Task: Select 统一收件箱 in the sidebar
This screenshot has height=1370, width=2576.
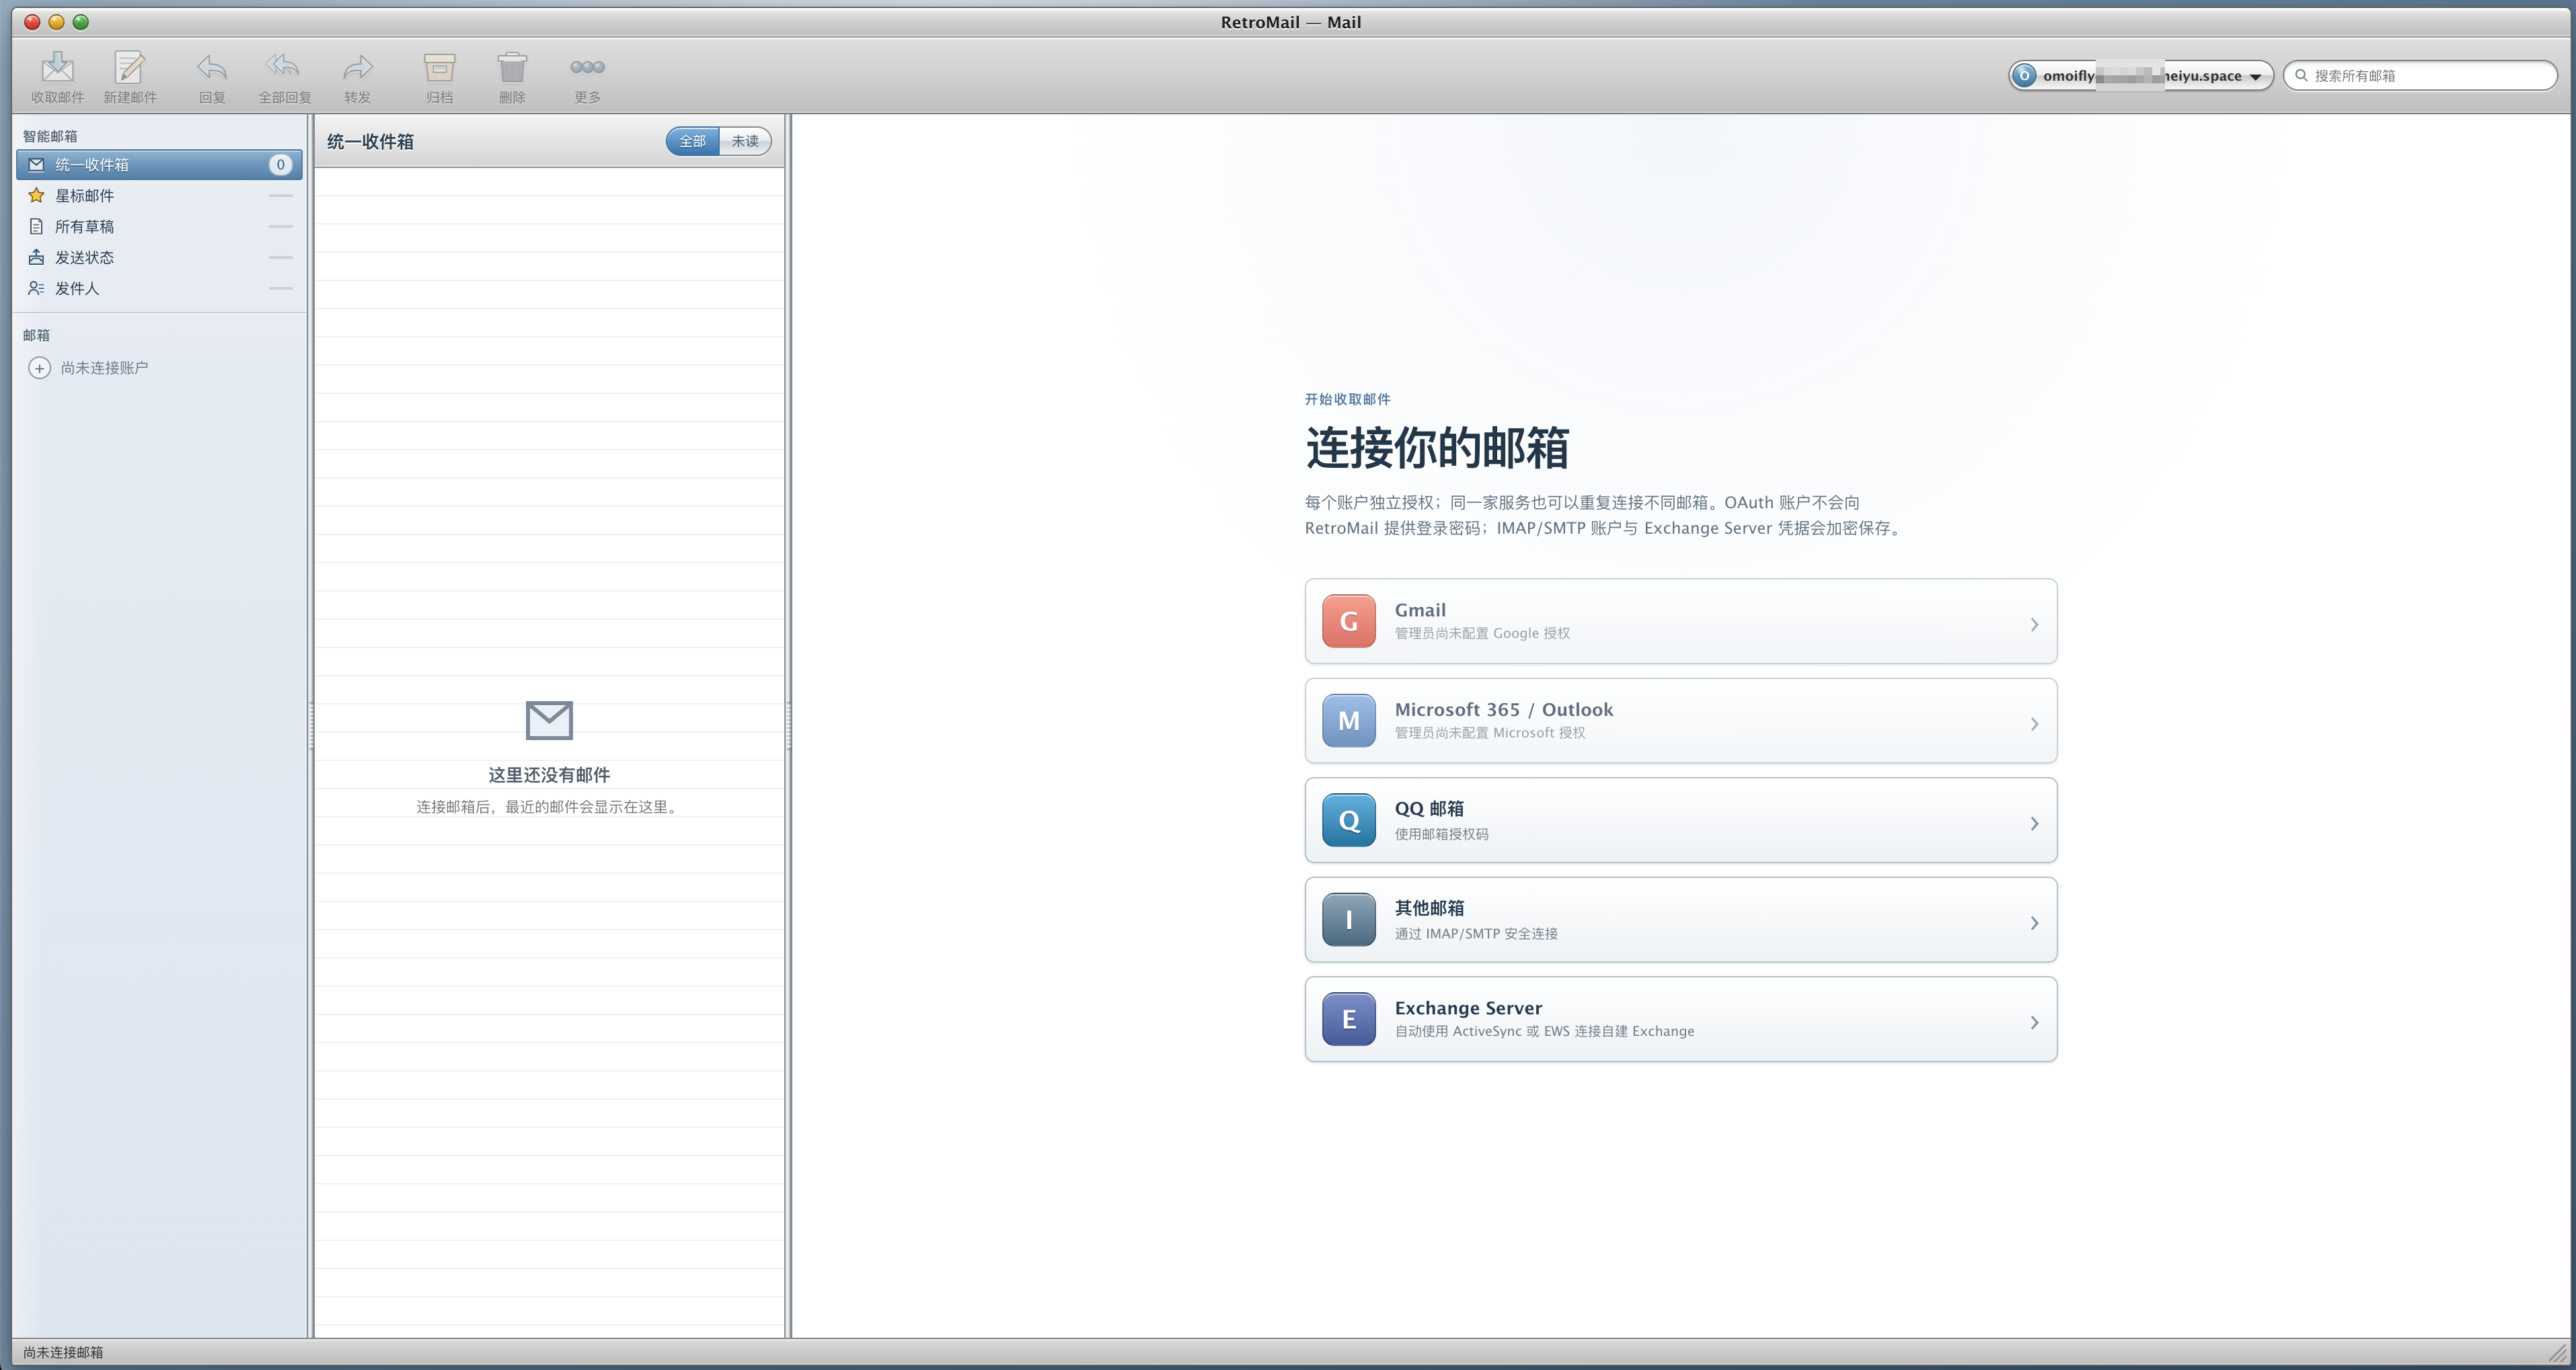Action: pos(159,165)
